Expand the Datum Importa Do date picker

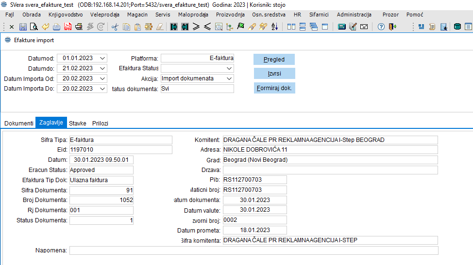[102, 89]
